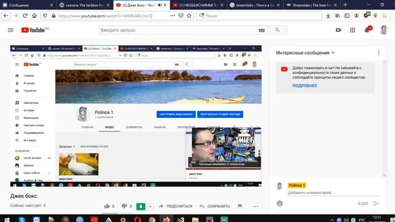Viewport: 395px width, 222px height.
Task: Like the video with thumbs up
Action: tap(107, 206)
